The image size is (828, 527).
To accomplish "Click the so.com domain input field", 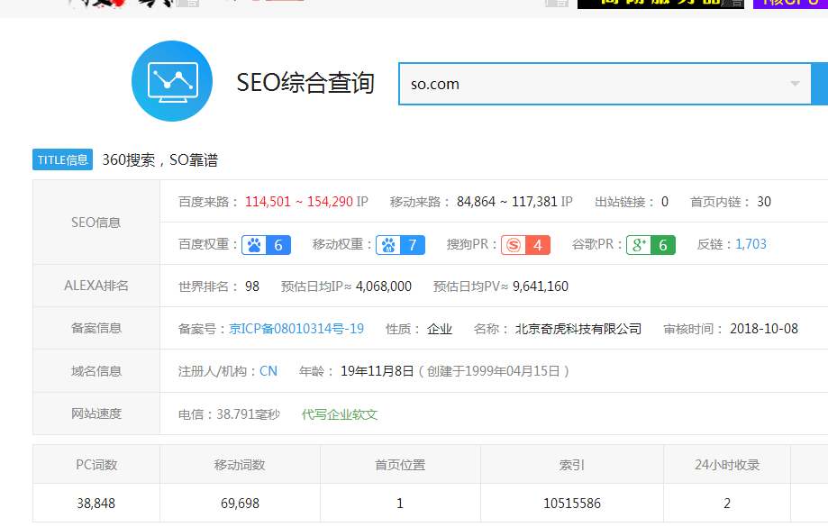I will click(x=586, y=84).
